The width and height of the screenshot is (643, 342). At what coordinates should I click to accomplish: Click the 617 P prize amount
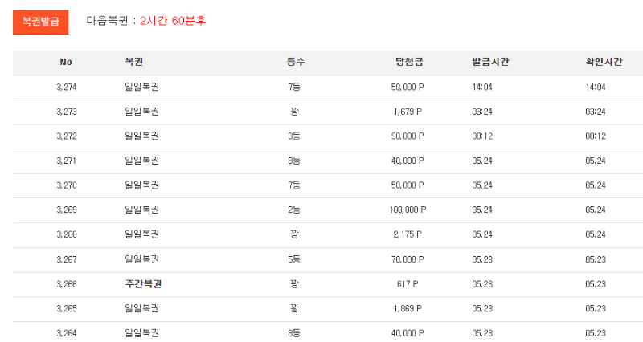(408, 284)
